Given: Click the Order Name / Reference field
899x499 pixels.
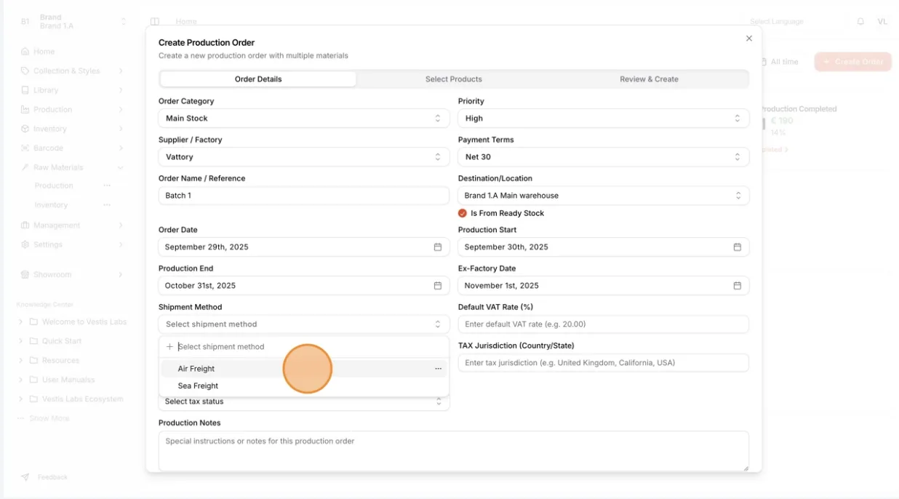Looking at the screenshot, I should click(304, 196).
